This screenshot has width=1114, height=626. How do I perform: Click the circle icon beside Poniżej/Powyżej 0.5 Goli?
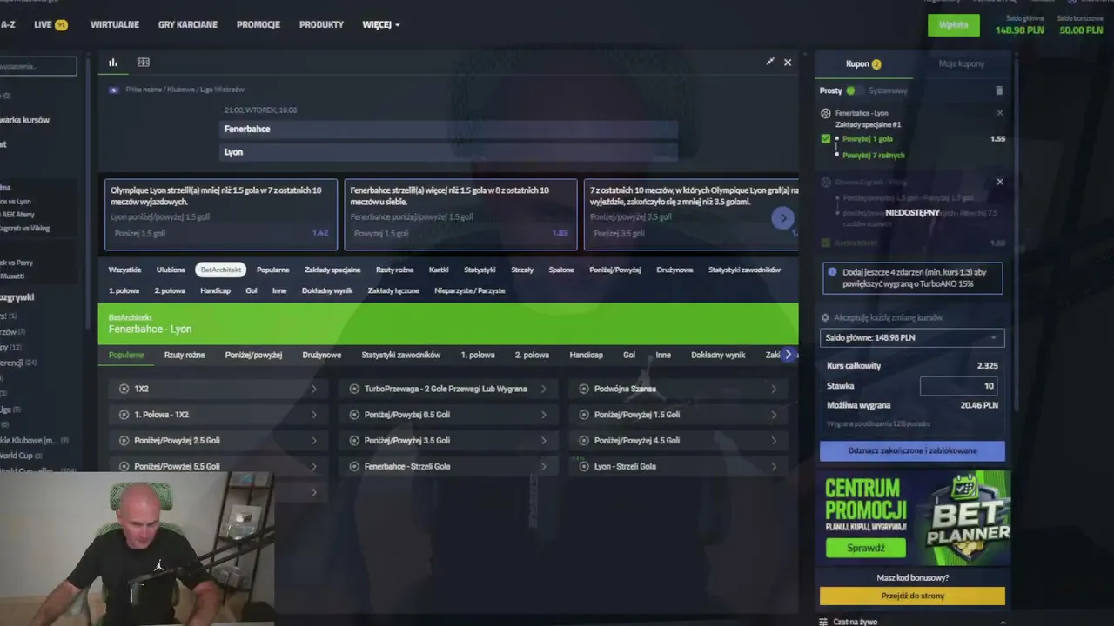pos(354,415)
